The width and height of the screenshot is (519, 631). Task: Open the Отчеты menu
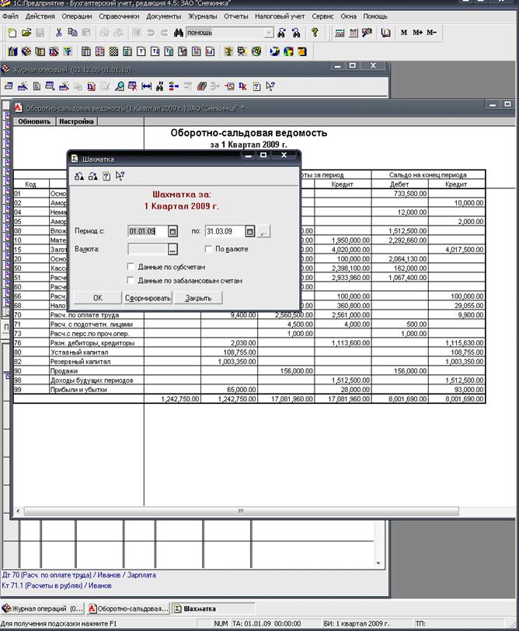[x=235, y=16]
